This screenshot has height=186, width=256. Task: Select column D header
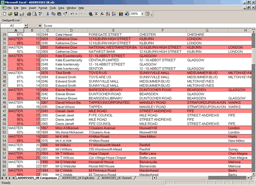[x=71, y=30]
